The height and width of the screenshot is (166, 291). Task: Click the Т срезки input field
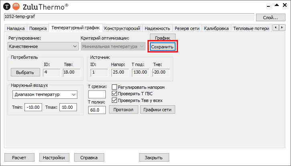click(97, 94)
